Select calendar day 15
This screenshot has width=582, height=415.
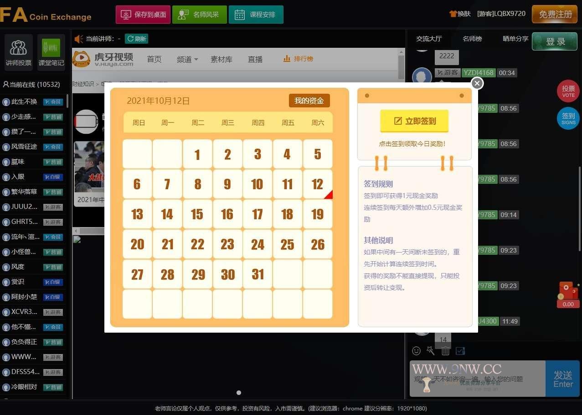[197, 214]
